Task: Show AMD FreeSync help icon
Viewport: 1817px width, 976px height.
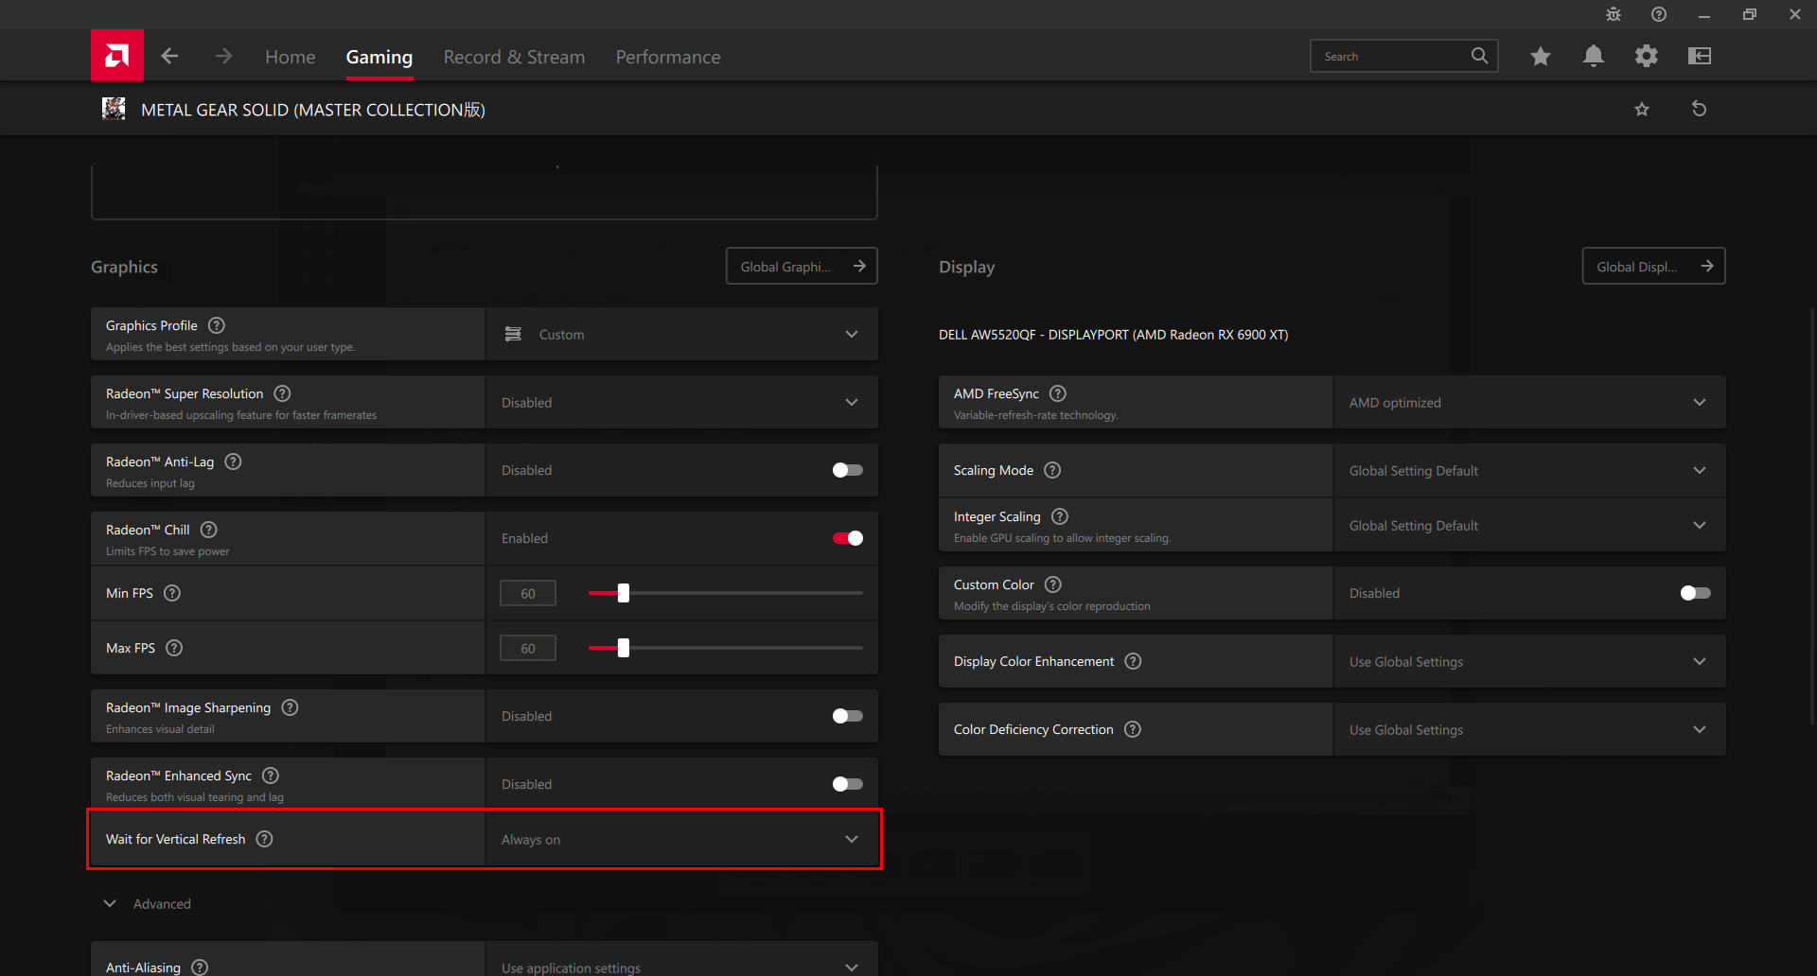Action: [1058, 393]
